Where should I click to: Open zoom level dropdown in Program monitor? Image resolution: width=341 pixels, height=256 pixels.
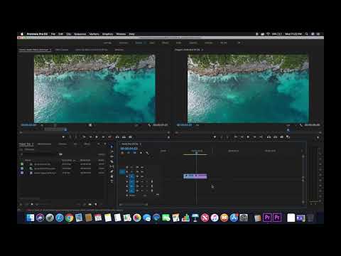pos(197,125)
